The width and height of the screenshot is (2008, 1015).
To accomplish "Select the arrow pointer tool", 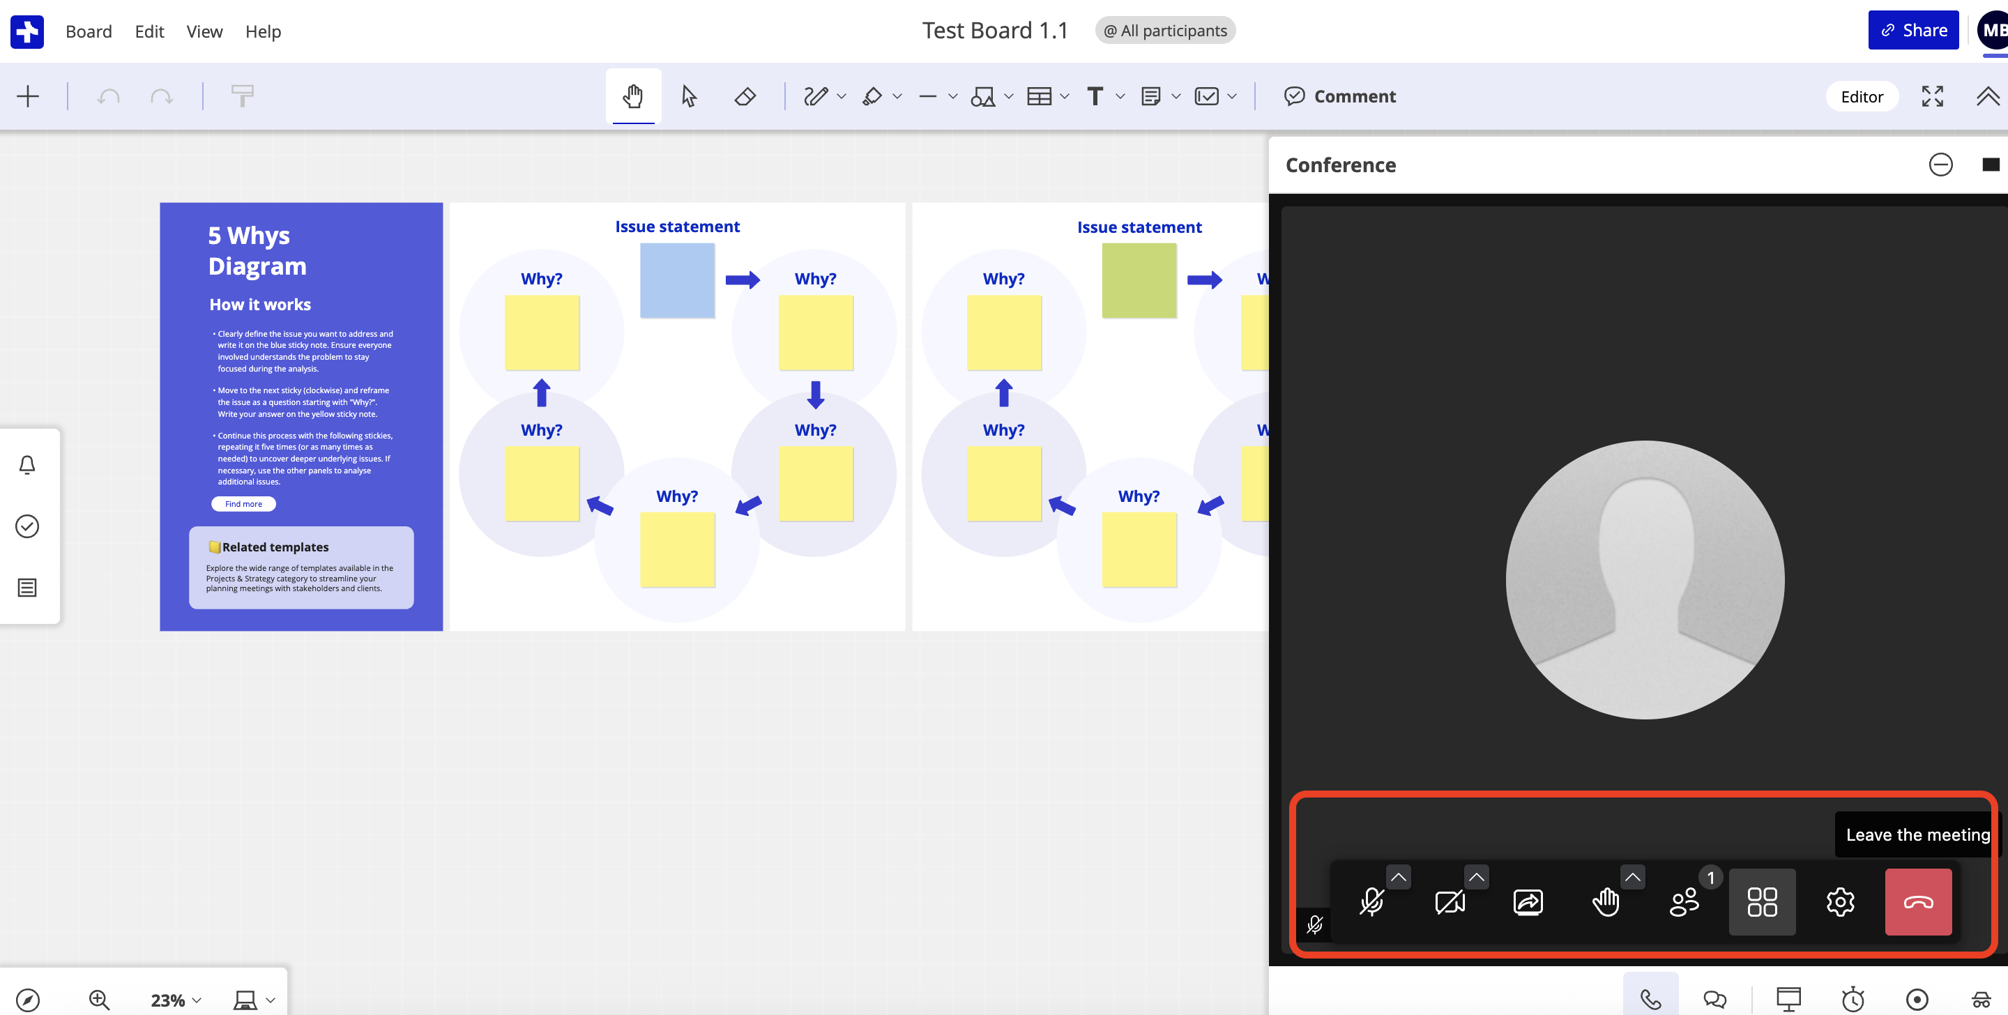I will [x=688, y=96].
